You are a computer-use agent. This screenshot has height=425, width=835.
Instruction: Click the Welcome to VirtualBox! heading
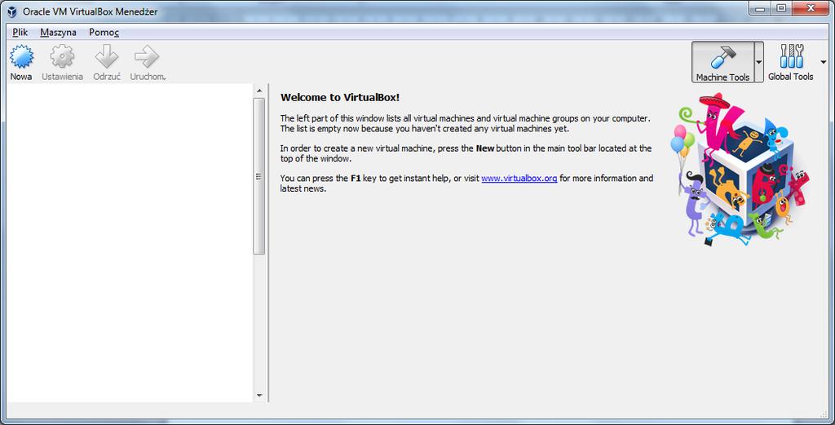tap(340, 97)
